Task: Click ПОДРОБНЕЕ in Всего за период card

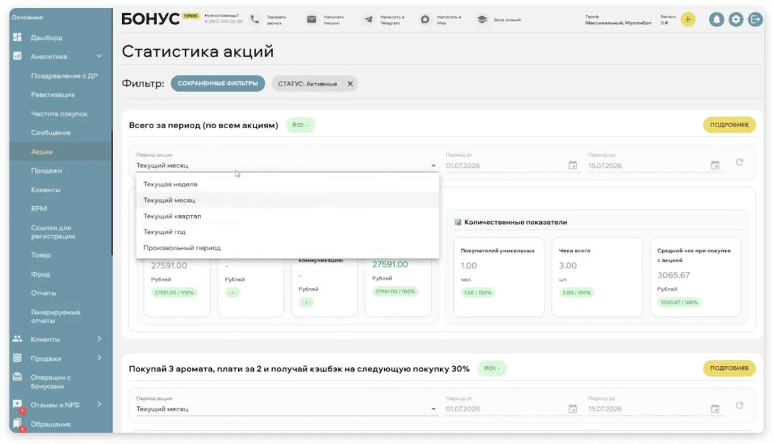Action: tap(729, 125)
